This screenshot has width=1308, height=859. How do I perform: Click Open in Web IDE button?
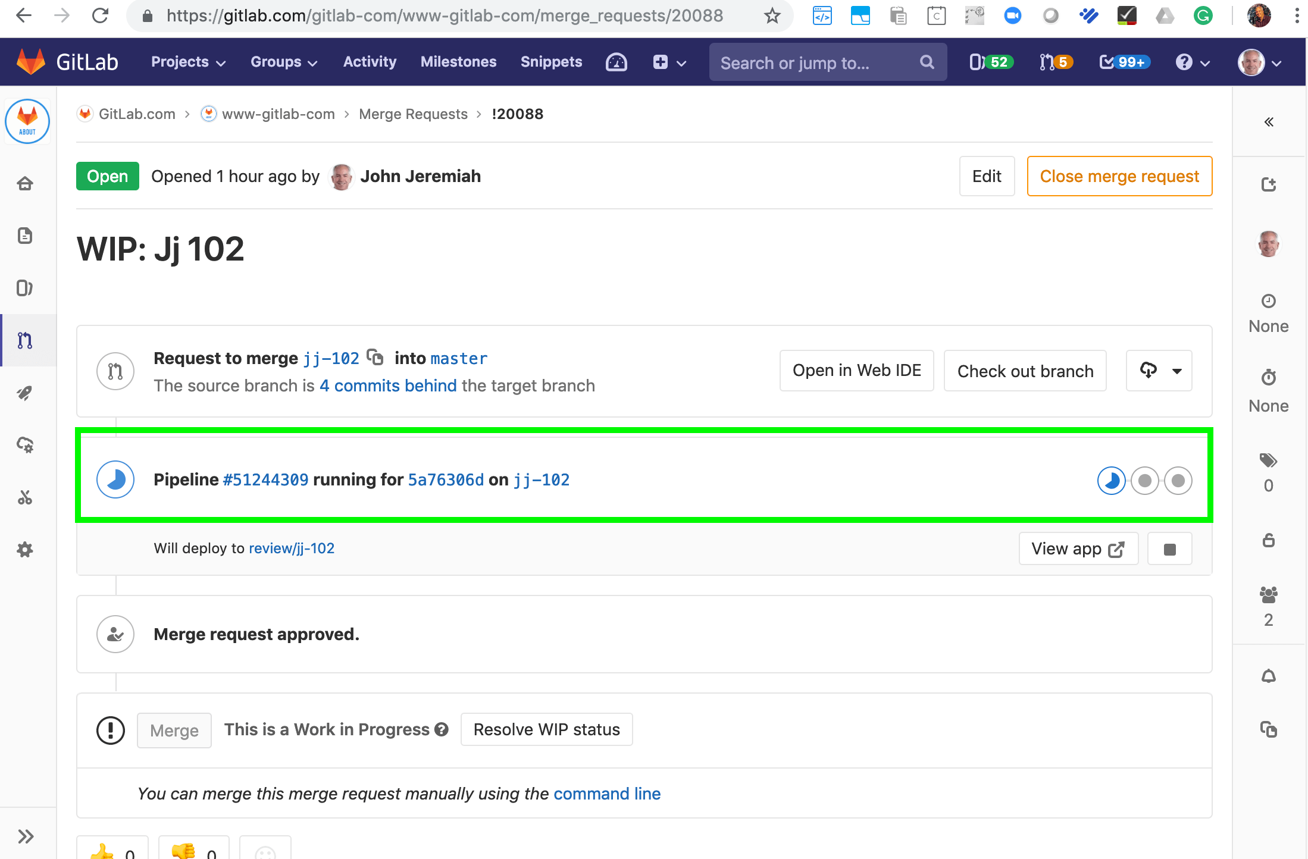click(856, 371)
